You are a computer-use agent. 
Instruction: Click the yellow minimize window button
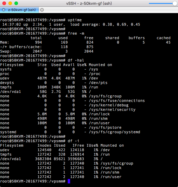(x=10, y=3)
